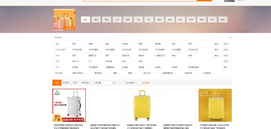Screen dimensions: 271x129
Task: Filter style by 小清新/文艺
Action: tap(160, 55)
